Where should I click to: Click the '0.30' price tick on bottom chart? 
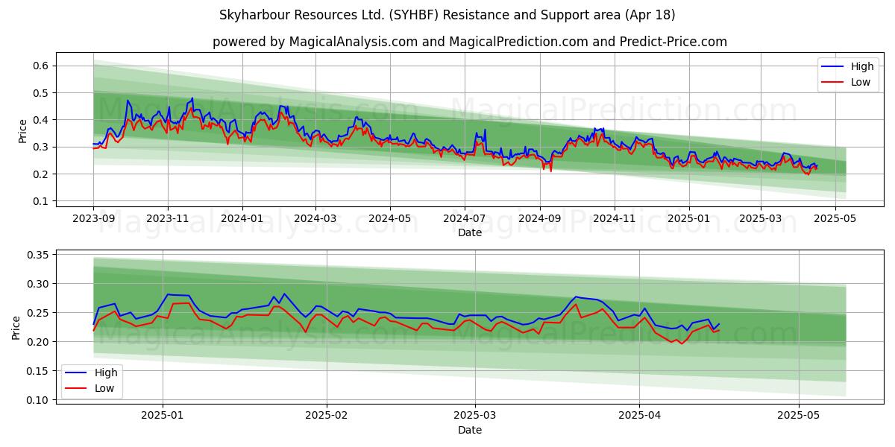(39, 284)
